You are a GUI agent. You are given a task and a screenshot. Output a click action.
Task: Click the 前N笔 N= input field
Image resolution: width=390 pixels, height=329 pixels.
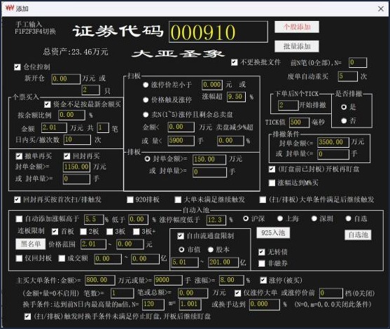(358, 62)
